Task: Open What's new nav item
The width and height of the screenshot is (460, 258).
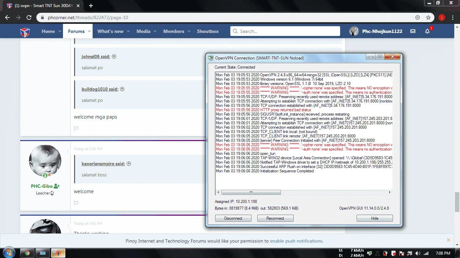Action: tap(110, 31)
